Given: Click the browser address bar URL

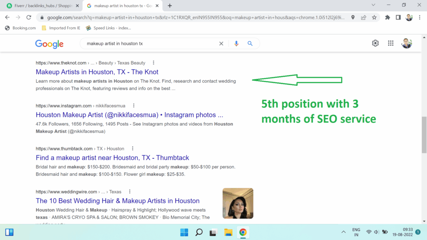Looking at the screenshot, I should coord(196,17).
